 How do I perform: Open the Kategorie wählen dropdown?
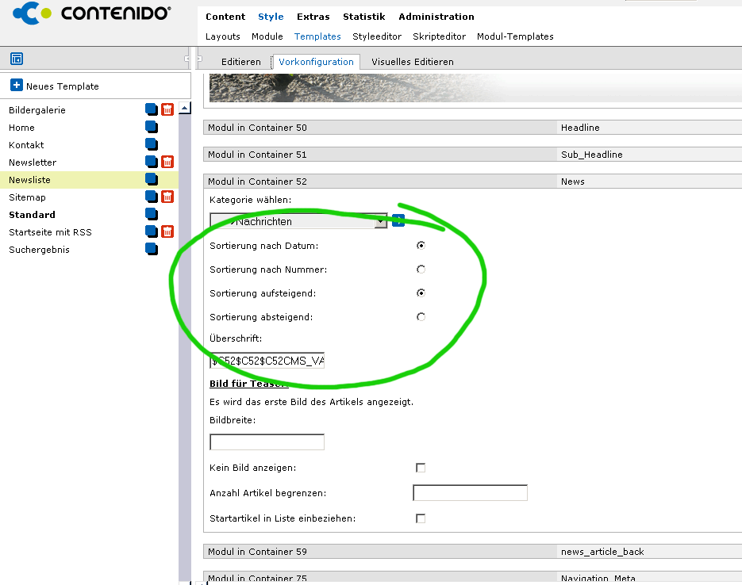pos(380,221)
